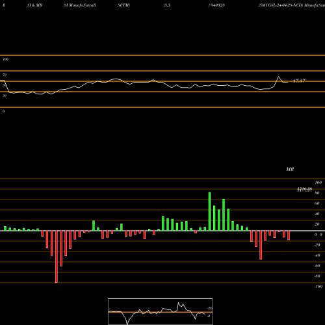Click the 'SMCGSL-24-04-28-NCD' symbol title
325x325 pixels.
coord(281,5)
